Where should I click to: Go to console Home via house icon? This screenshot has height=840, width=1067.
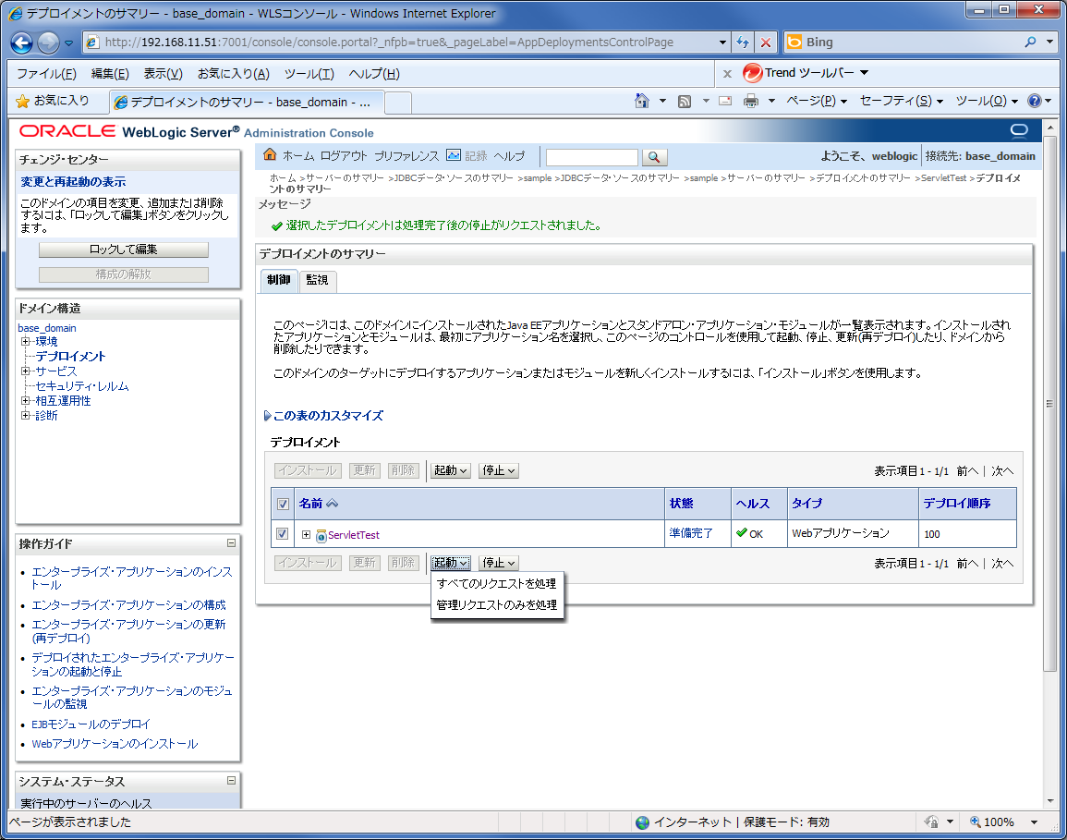click(x=270, y=155)
